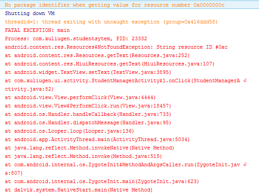Image resolution: width=259 pixels, height=195 pixels.
Task: Click the 'Shutting down VM' log line
Action: click(x=30, y=13)
